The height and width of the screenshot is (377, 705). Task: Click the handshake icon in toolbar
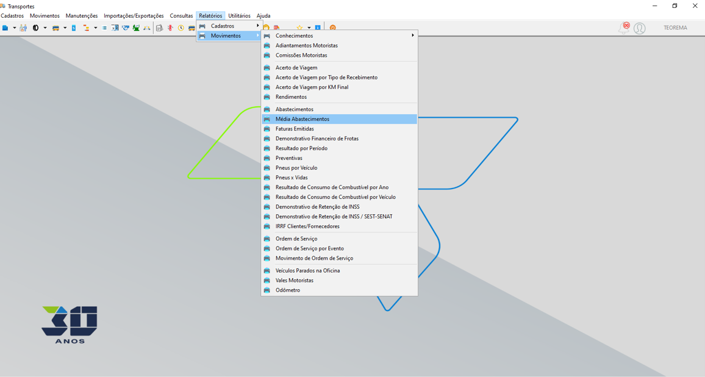pos(126,28)
